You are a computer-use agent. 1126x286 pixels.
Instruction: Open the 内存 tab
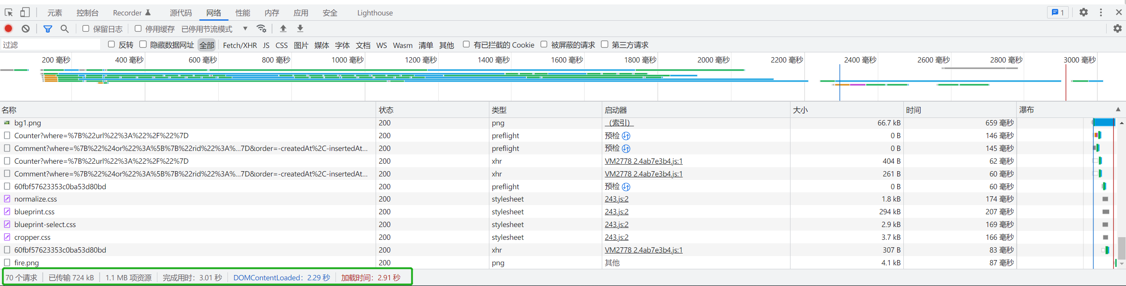click(x=272, y=13)
